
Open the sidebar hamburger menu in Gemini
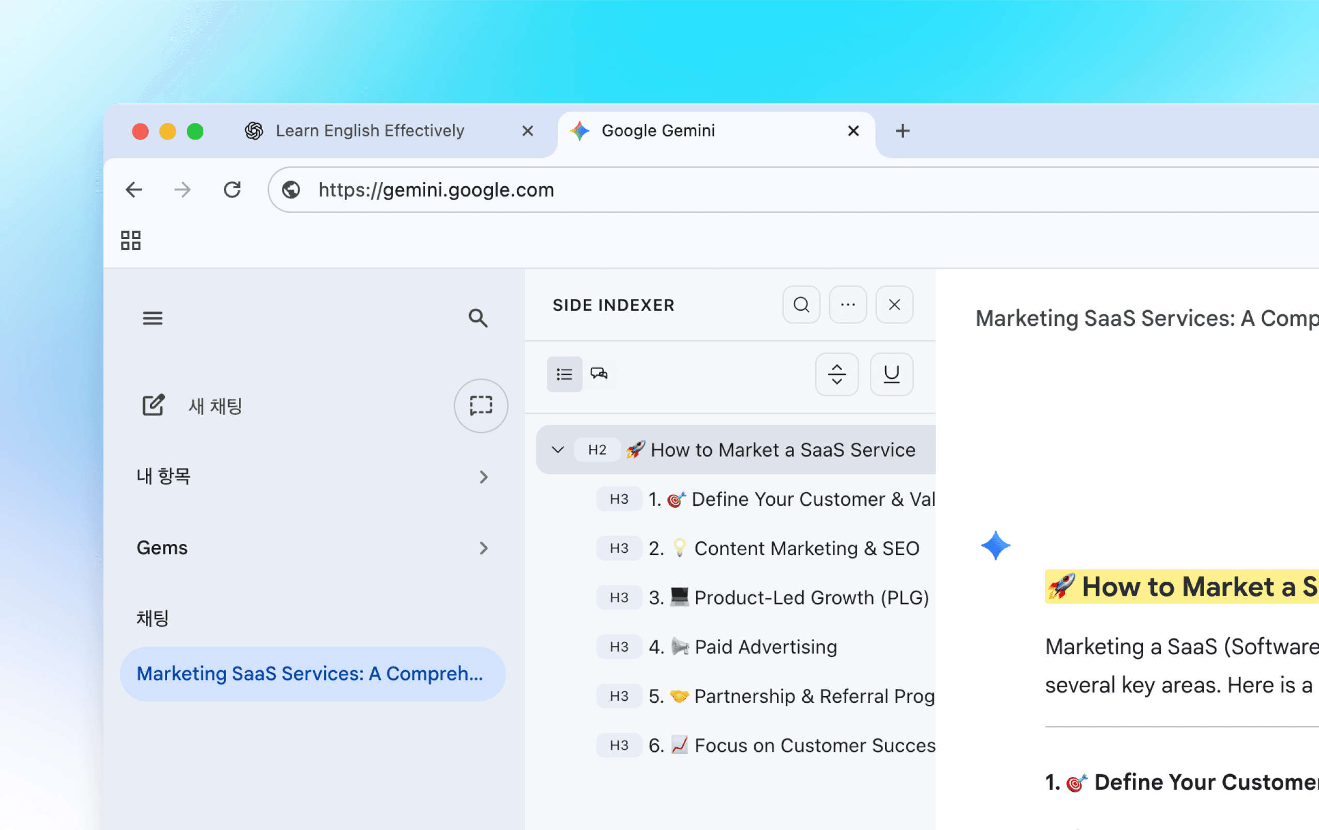(152, 318)
